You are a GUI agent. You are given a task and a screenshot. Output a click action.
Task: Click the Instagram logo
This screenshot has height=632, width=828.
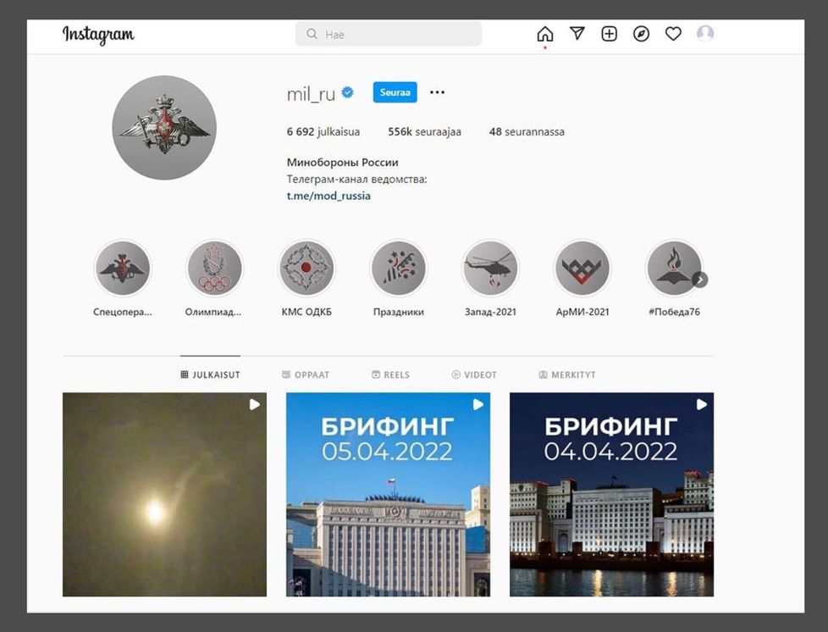click(x=97, y=35)
